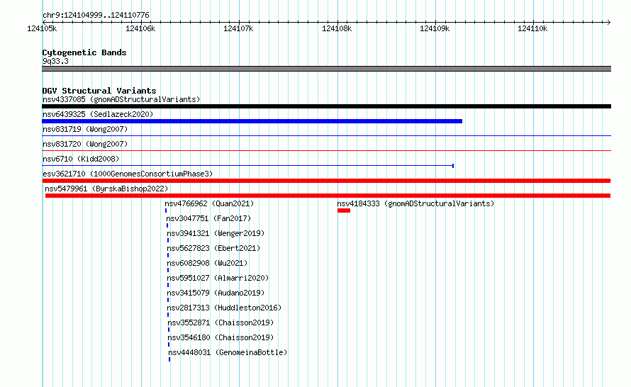Click the red nsv5479961 variant bar
Image resolution: width=631 pixels, height=387 pixels.
point(328,196)
